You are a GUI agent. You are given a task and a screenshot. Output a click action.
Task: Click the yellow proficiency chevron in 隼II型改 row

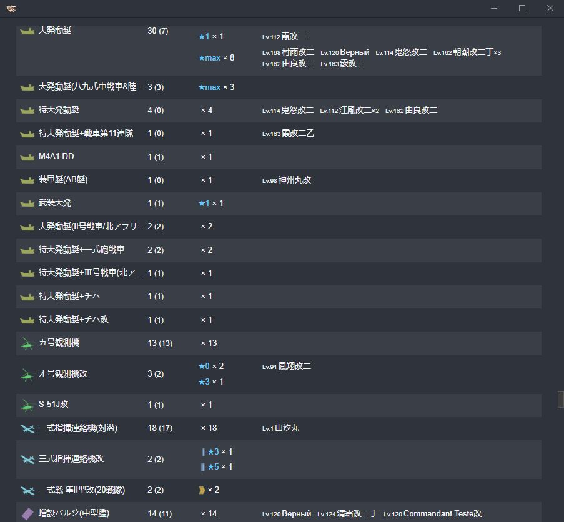[202, 490]
